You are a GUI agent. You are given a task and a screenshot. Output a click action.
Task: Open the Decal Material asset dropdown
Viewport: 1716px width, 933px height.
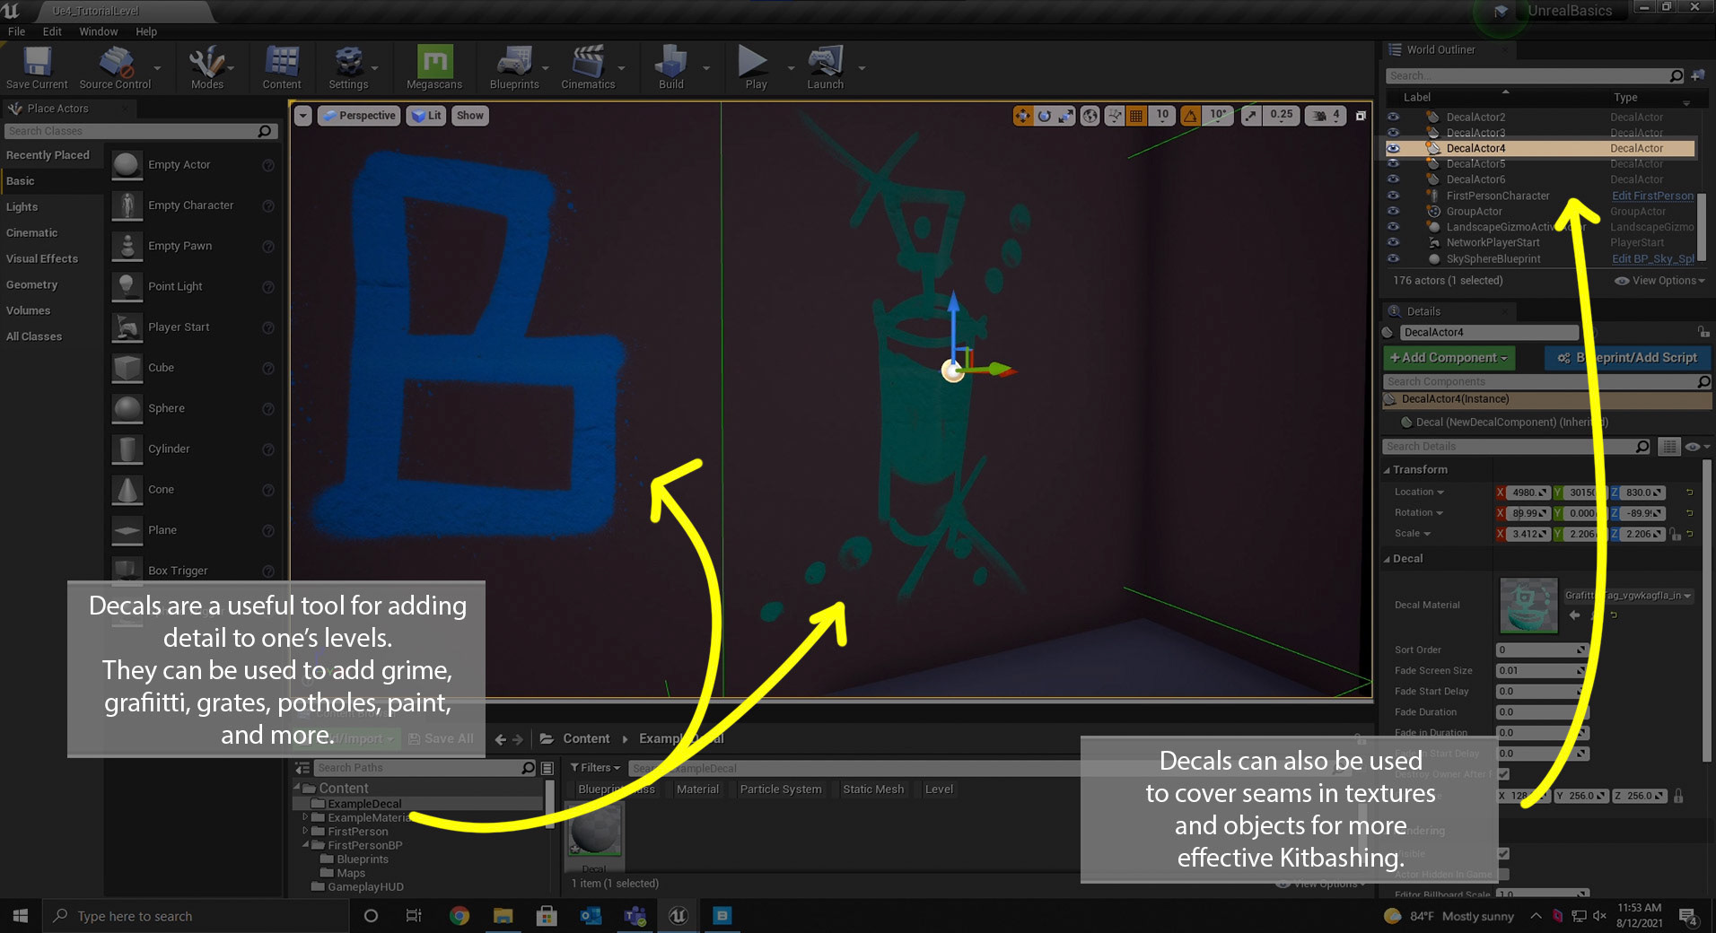[1629, 596]
